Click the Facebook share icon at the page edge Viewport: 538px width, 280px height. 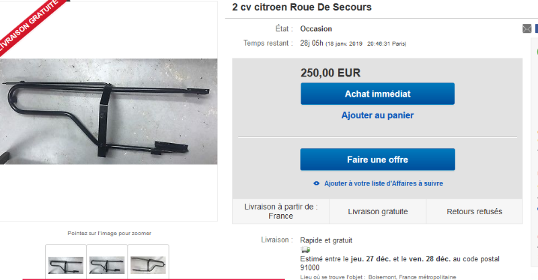tap(536, 29)
